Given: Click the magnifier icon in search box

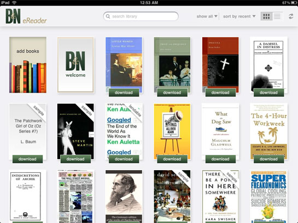Looking at the screenshot, I should point(108,16).
